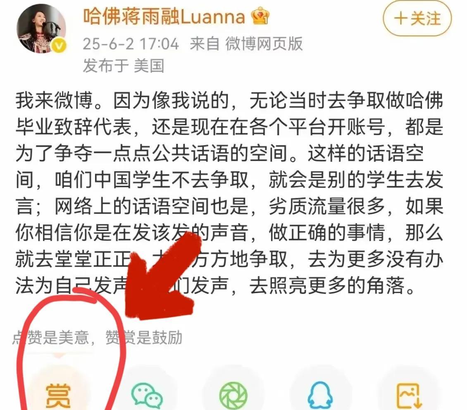Tap the 点赞是美意，赞赏是鼓励 tooltip text
The height and width of the screenshot is (410, 467).
(97, 338)
